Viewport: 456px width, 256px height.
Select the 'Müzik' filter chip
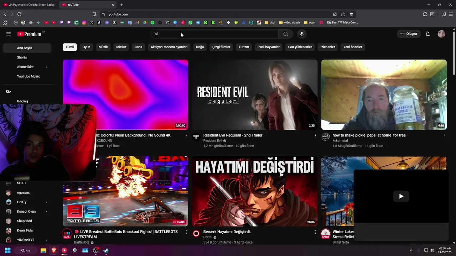tap(103, 47)
